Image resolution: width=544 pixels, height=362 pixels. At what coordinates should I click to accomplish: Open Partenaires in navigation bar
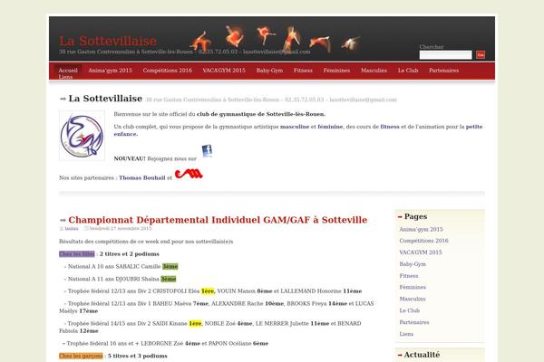(443, 71)
